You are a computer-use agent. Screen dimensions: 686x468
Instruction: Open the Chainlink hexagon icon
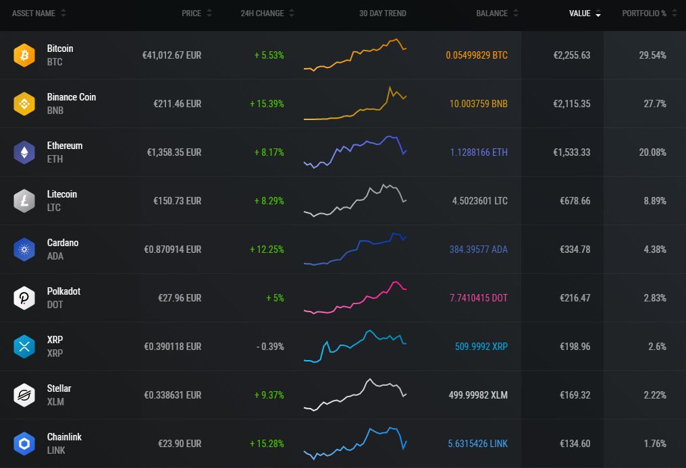coord(24,444)
